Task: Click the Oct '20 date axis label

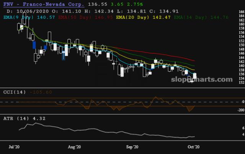Action: tap(192, 147)
